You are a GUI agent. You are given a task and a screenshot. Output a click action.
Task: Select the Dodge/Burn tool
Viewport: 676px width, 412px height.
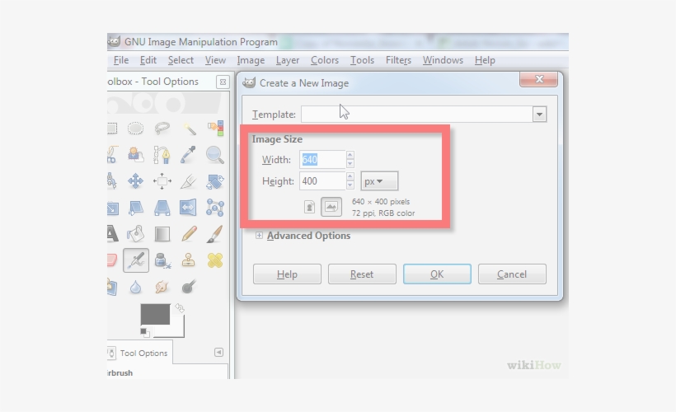(x=189, y=287)
